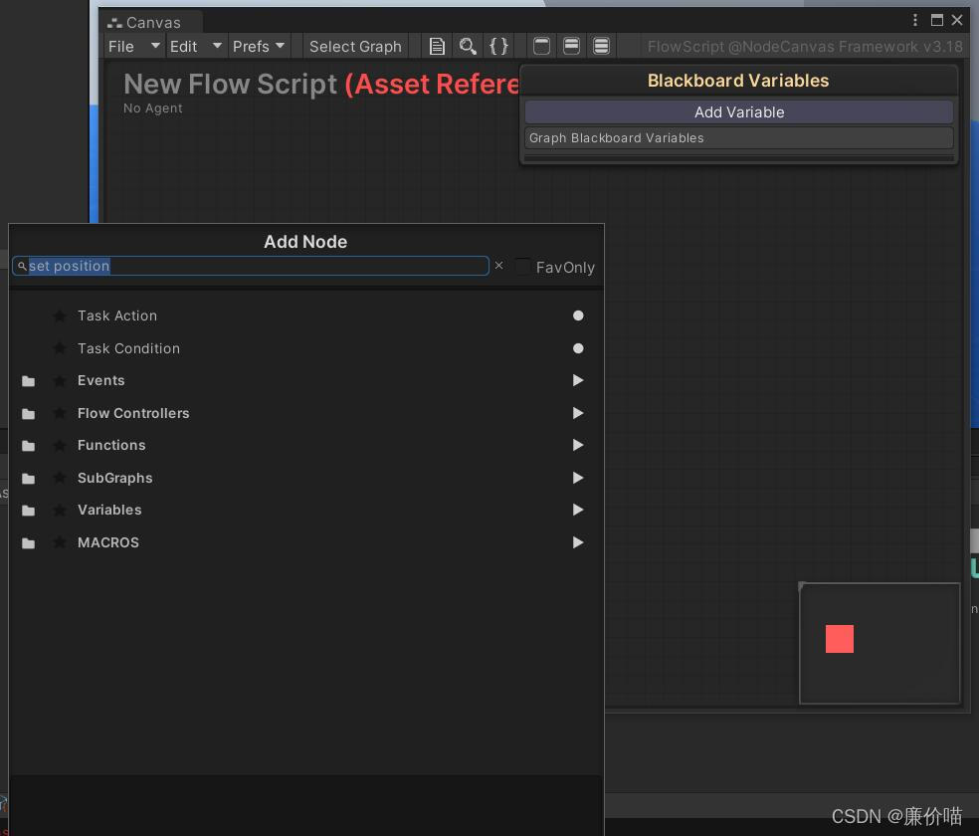Click the No Agent label
Image resolution: width=979 pixels, height=836 pixels.
point(153,108)
